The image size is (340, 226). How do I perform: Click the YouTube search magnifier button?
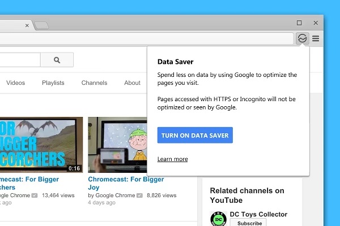57,60
